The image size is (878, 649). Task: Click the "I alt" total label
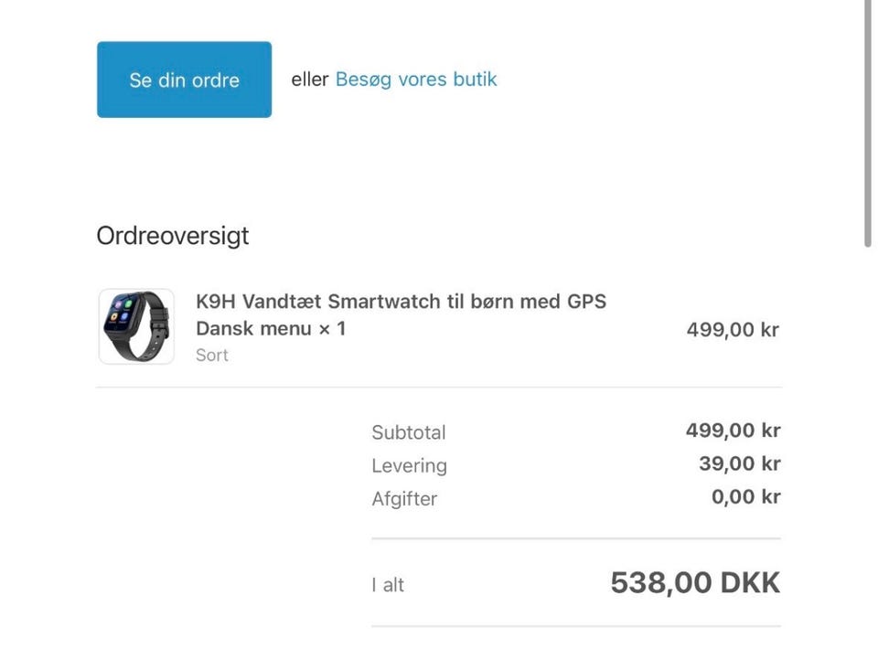click(388, 585)
